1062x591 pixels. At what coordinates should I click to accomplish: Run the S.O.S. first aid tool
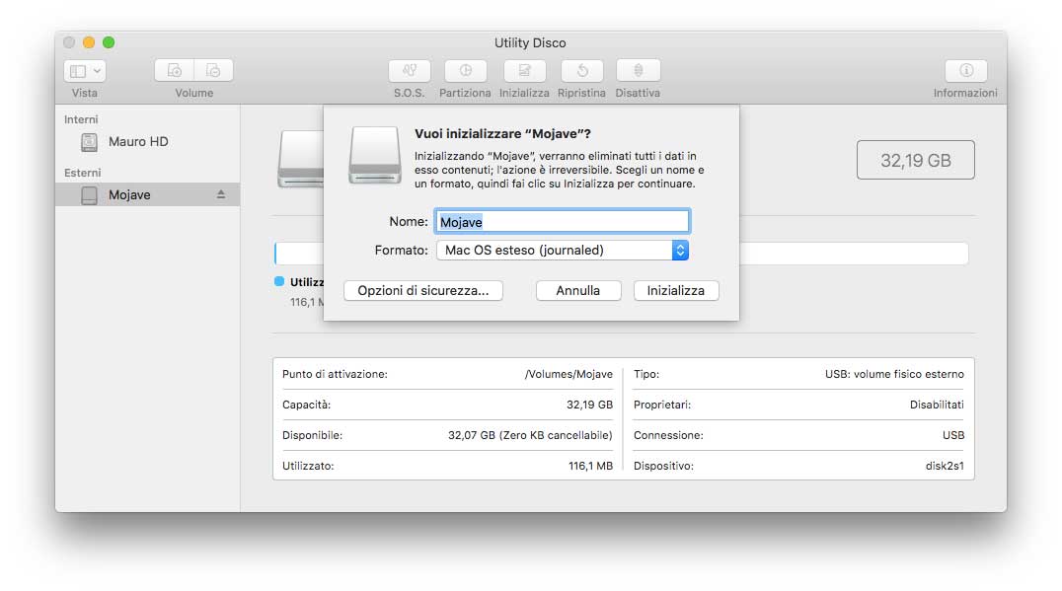click(x=409, y=70)
